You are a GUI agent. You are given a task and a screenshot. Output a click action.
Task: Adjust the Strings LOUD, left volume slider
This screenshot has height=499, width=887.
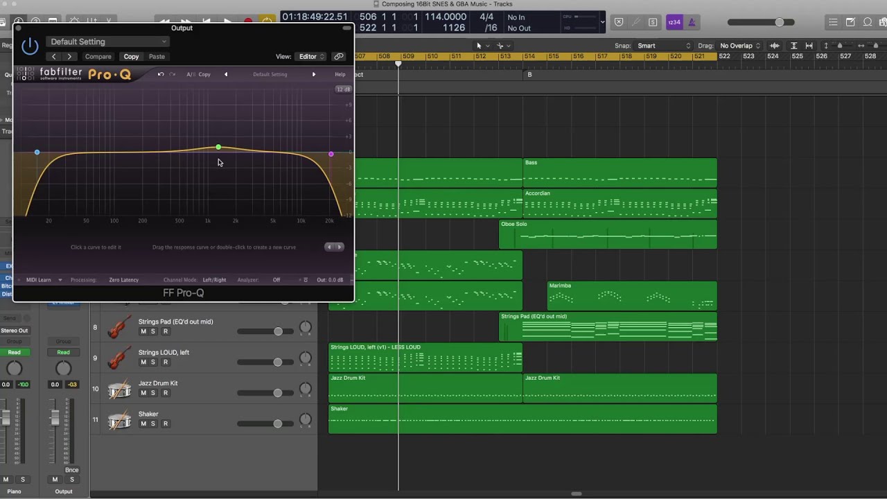coord(264,362)
